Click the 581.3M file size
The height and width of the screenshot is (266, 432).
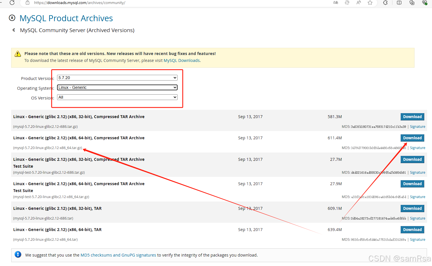335,117
